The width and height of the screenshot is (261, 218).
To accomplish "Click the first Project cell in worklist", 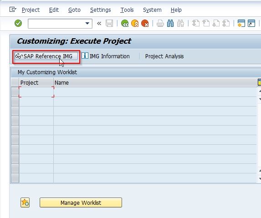I will coord(36,92).
